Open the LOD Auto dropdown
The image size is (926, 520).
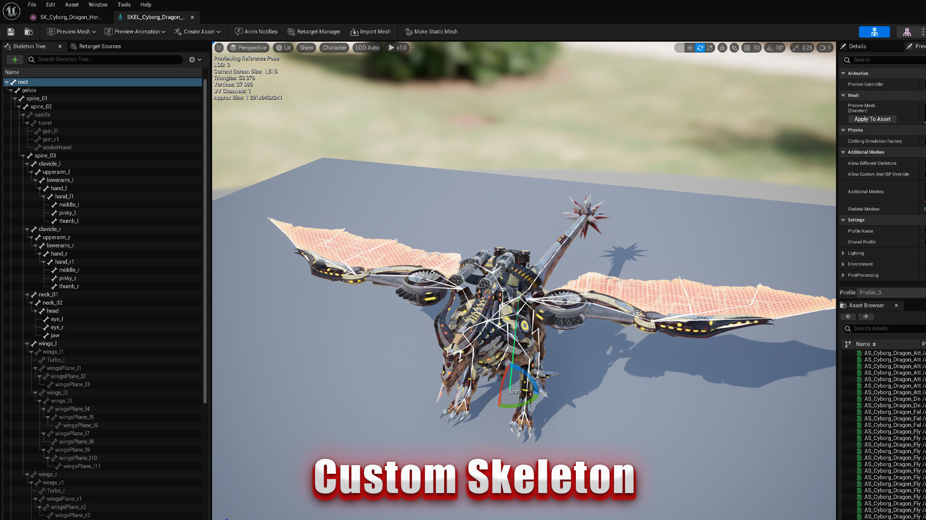coord(367,48)
